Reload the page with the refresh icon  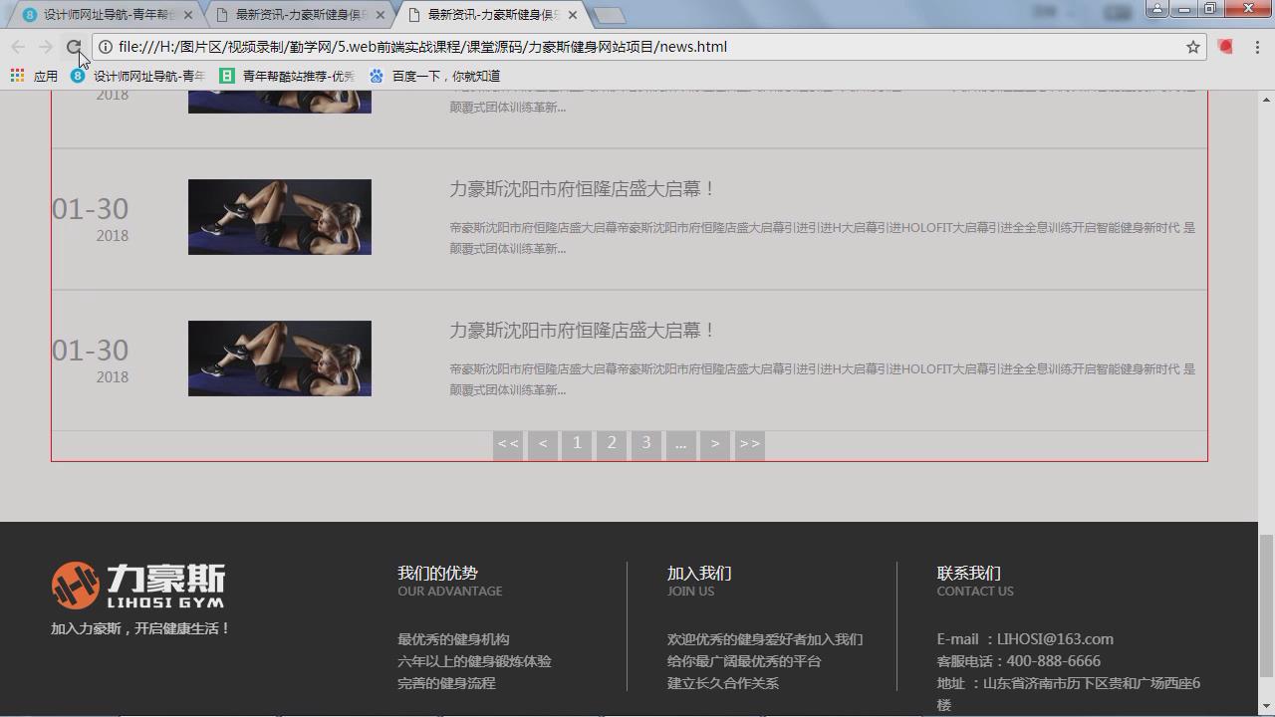[x=74, y=47]
